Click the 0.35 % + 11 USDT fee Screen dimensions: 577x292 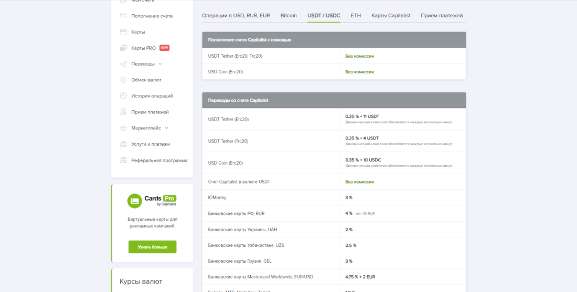[x=362, y=116]
